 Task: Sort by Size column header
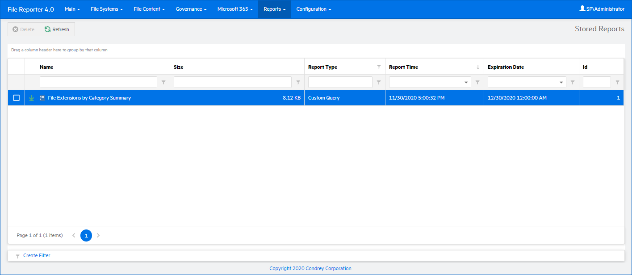237,67
